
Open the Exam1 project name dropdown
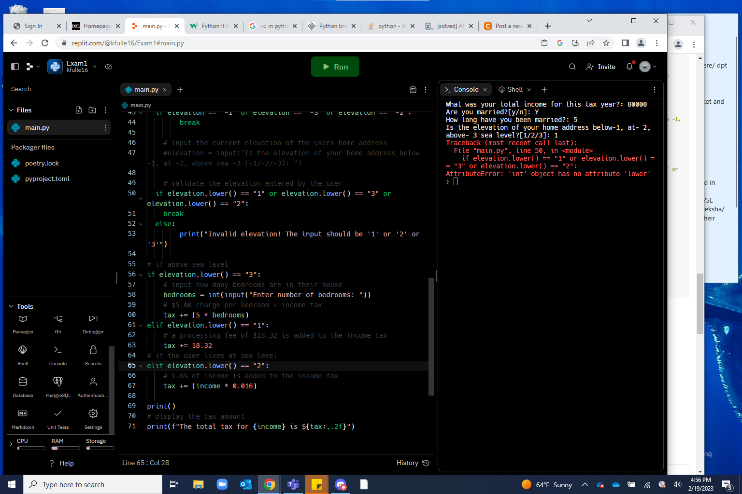point(95,67)
